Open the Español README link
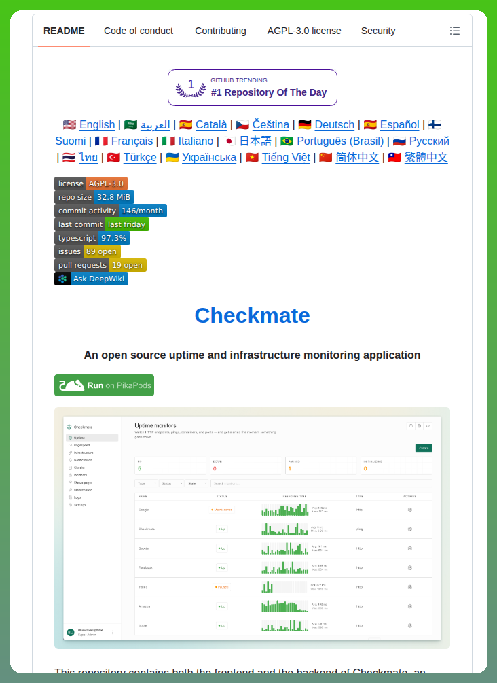 (399, 125)
